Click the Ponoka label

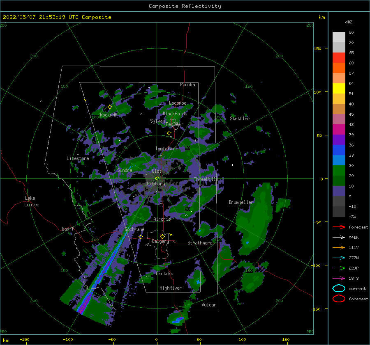coord(187,85)
